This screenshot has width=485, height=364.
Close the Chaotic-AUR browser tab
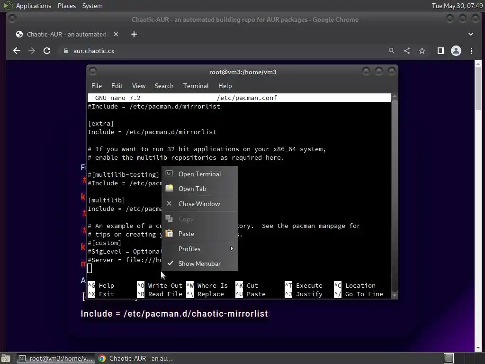[116, 34]
